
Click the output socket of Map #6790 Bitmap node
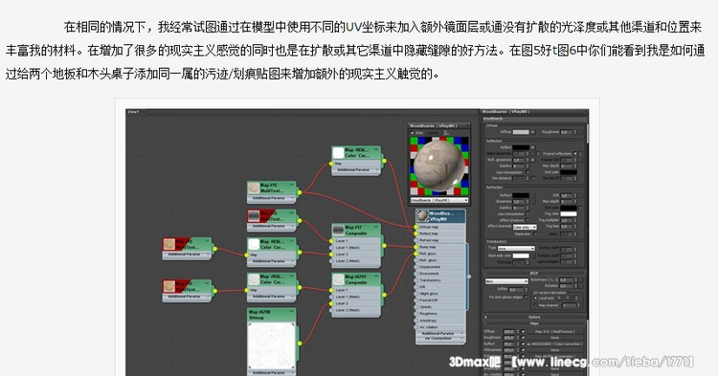[300, 343]
